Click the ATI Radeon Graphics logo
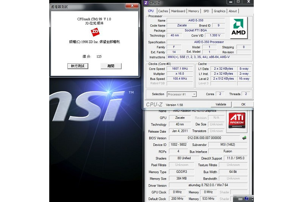This screenshot has height=202, width=303. (237, 120)
